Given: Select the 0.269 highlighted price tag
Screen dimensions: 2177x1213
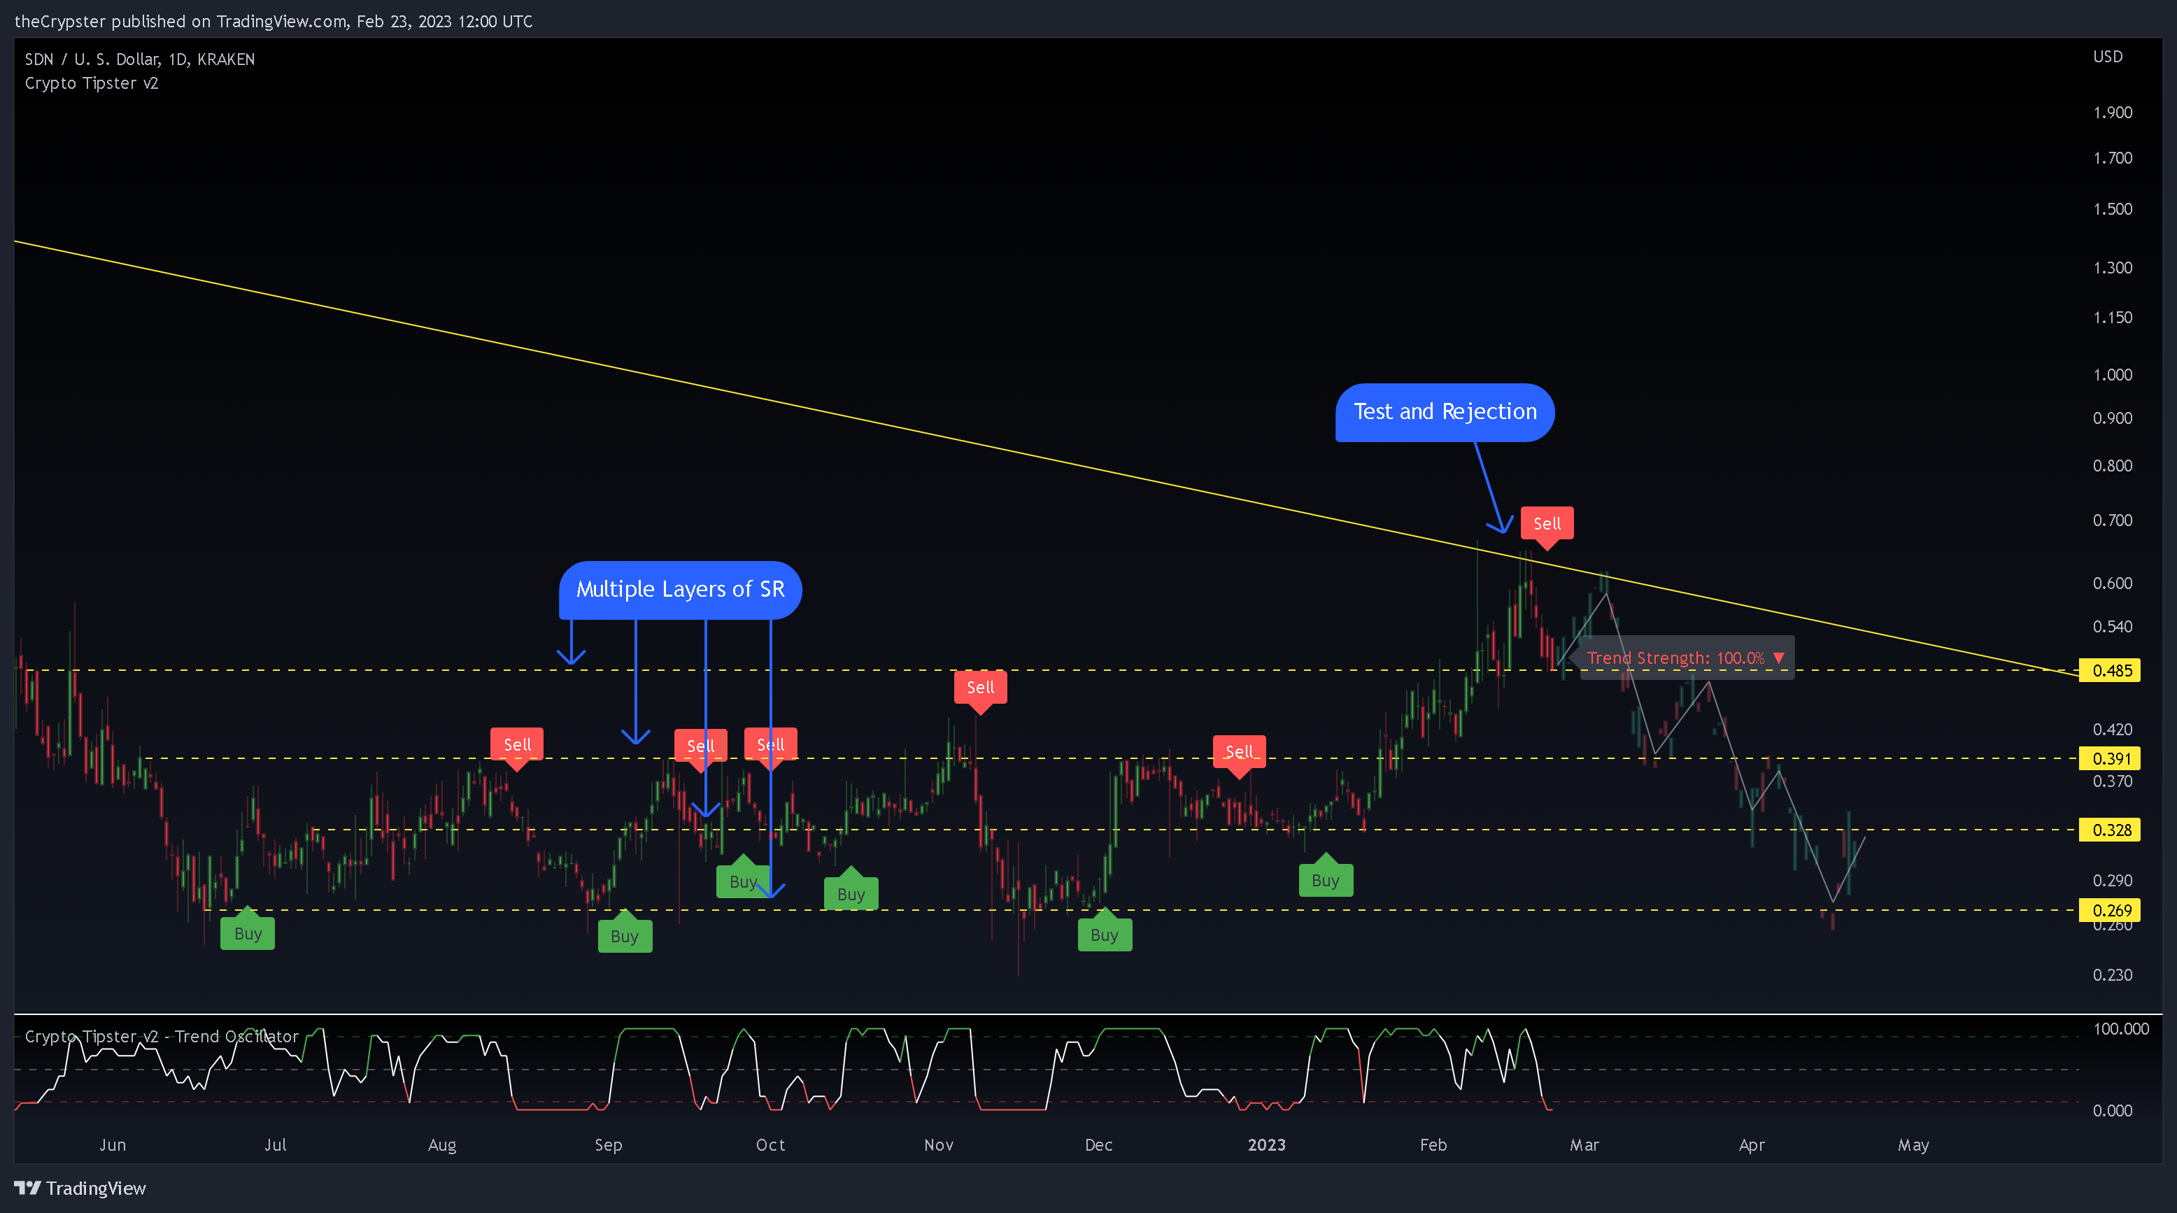Looking at the screenshot, I should (2111, 909).
